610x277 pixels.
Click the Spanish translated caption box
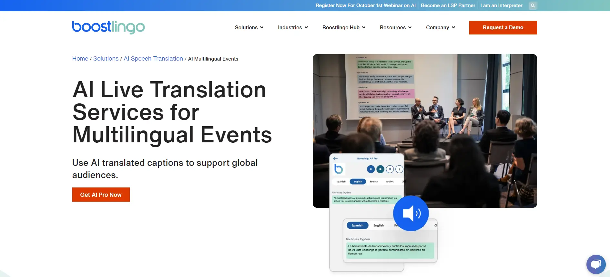click(x=390, y=250)
